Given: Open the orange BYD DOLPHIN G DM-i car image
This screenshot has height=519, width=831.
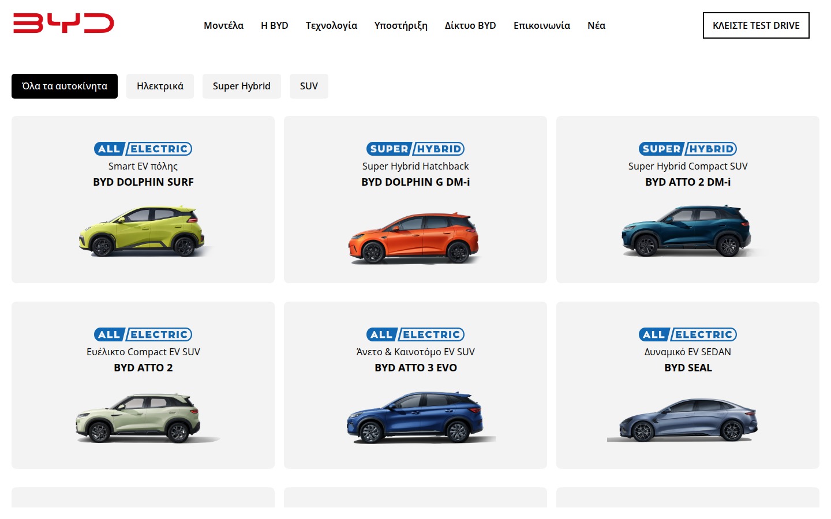Looking at the screenshot, I should [x=414, y=238].
